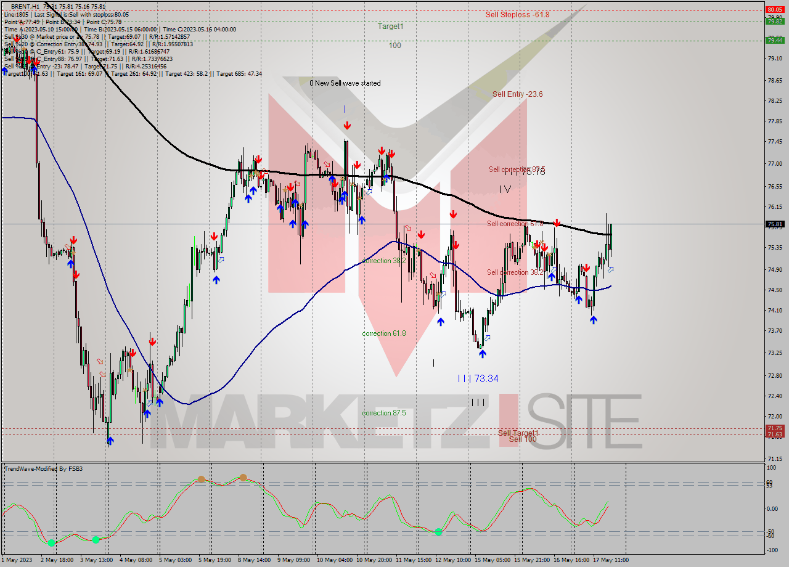The image size is (789, 567).
Task: Click the '16 May 16:00' time axis label
Action: (571, 560)
